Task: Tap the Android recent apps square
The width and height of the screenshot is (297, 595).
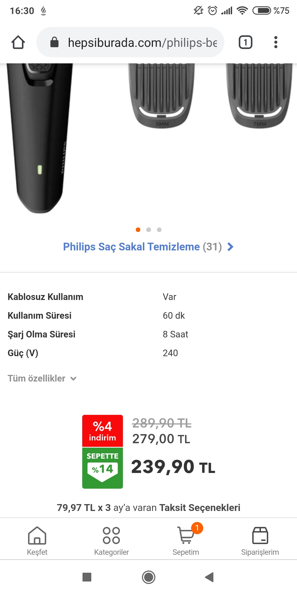Action: [x=87, y=577]
